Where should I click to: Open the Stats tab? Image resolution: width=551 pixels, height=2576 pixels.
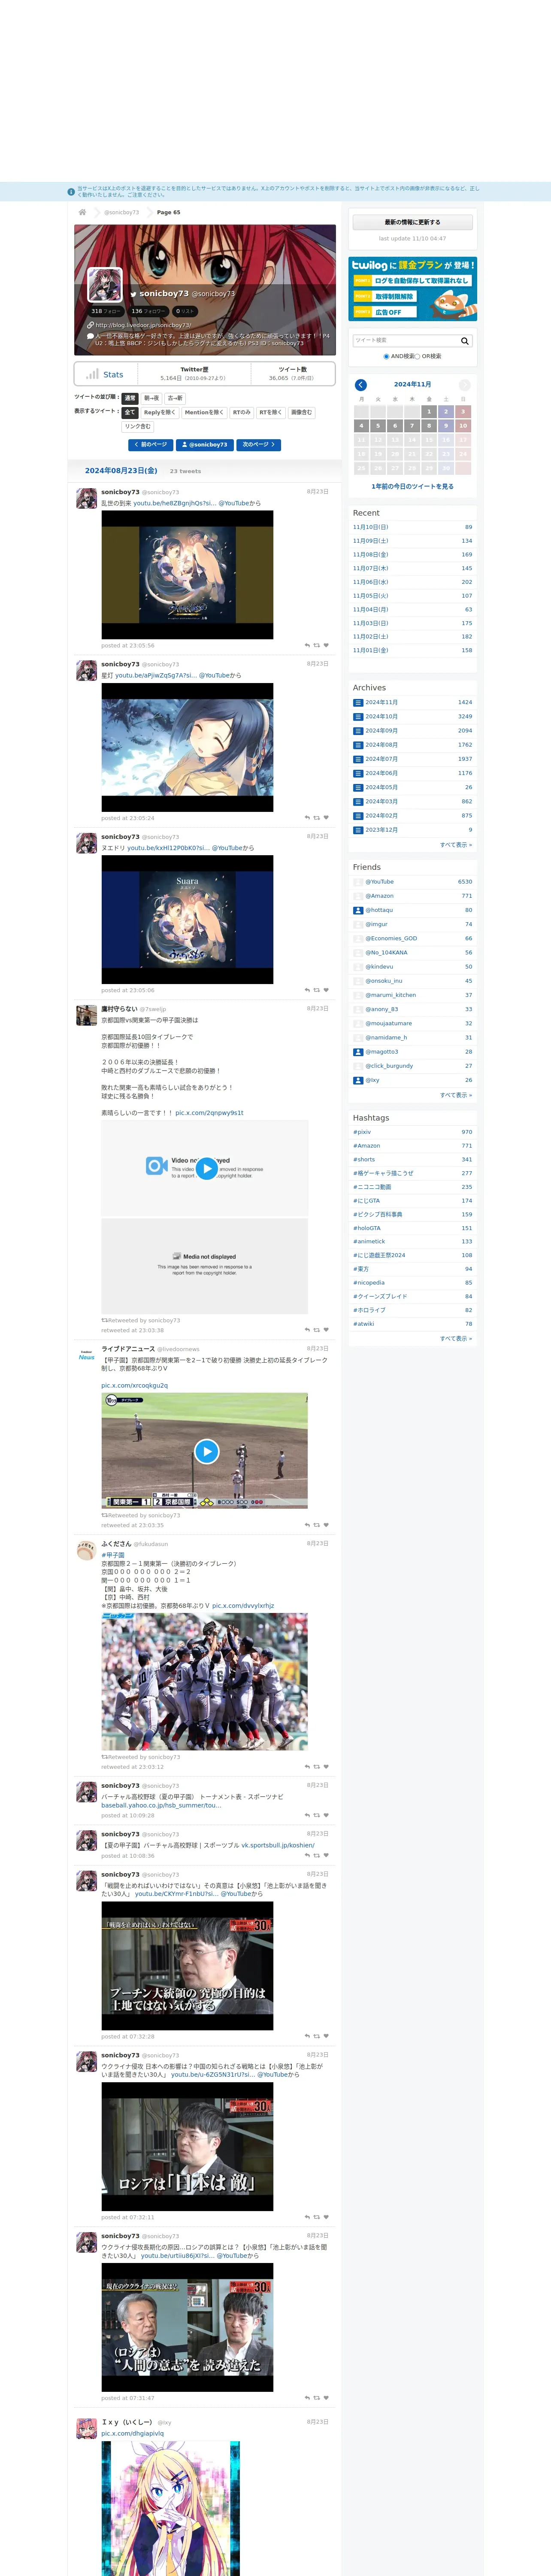coord(105,374)
